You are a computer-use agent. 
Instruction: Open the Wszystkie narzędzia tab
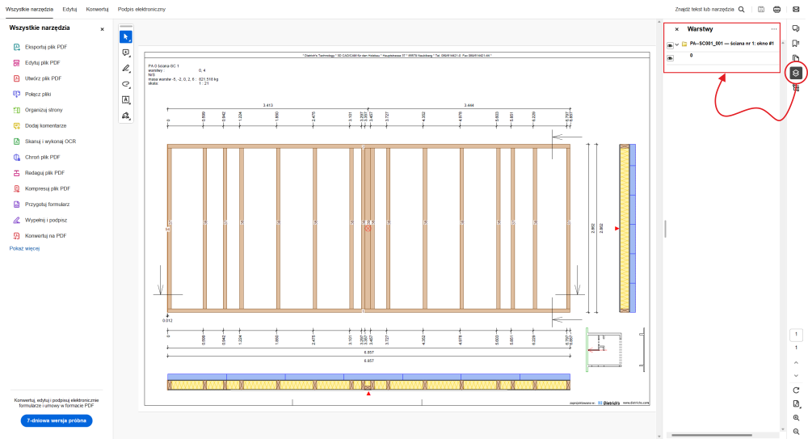(x=29, y=9)
